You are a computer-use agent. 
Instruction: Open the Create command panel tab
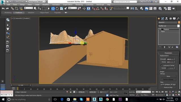tap(159, 18)
